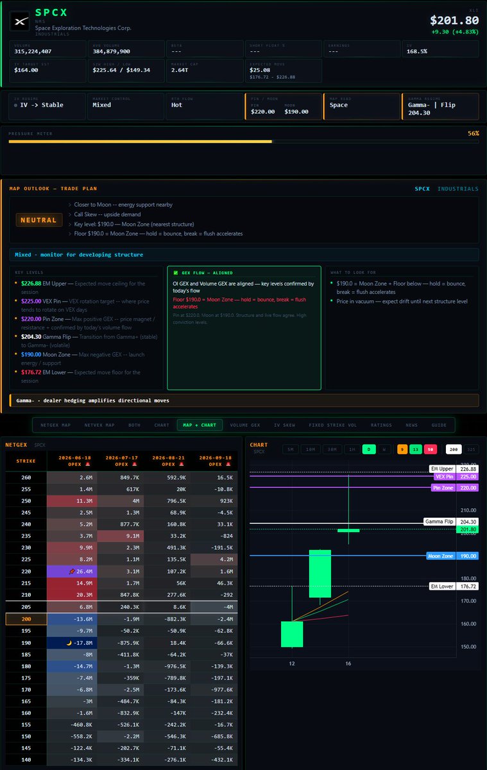Click the EM Upper 226.88 chart label
Image resolution: width=487 pixels, height=770 pixels.
pos(454,469)
